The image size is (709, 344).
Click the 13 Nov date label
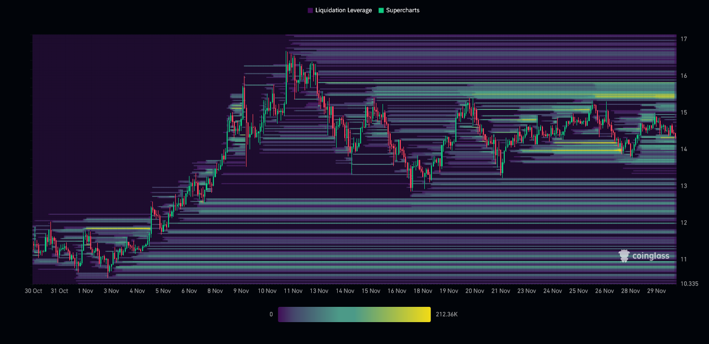(319, 291)
